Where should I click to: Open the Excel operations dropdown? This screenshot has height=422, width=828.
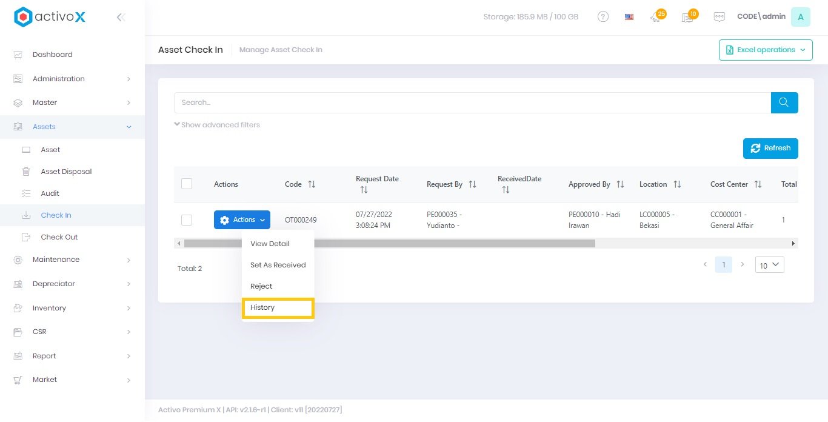pyautogui.click(x=766, y=50)
